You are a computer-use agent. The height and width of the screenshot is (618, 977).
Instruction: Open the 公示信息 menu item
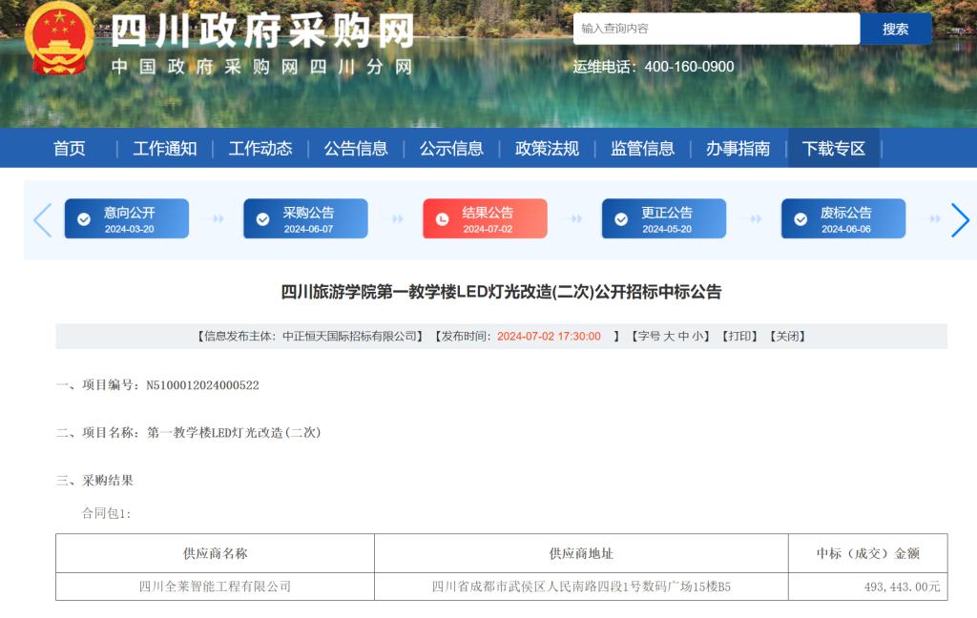[x=451, y=148]
